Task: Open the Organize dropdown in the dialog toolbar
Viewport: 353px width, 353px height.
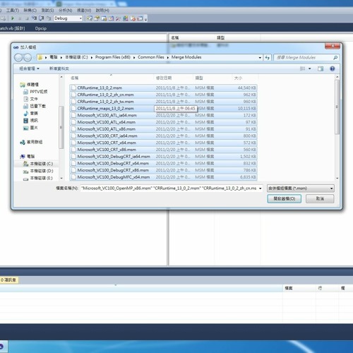Action: click(29, 68)
